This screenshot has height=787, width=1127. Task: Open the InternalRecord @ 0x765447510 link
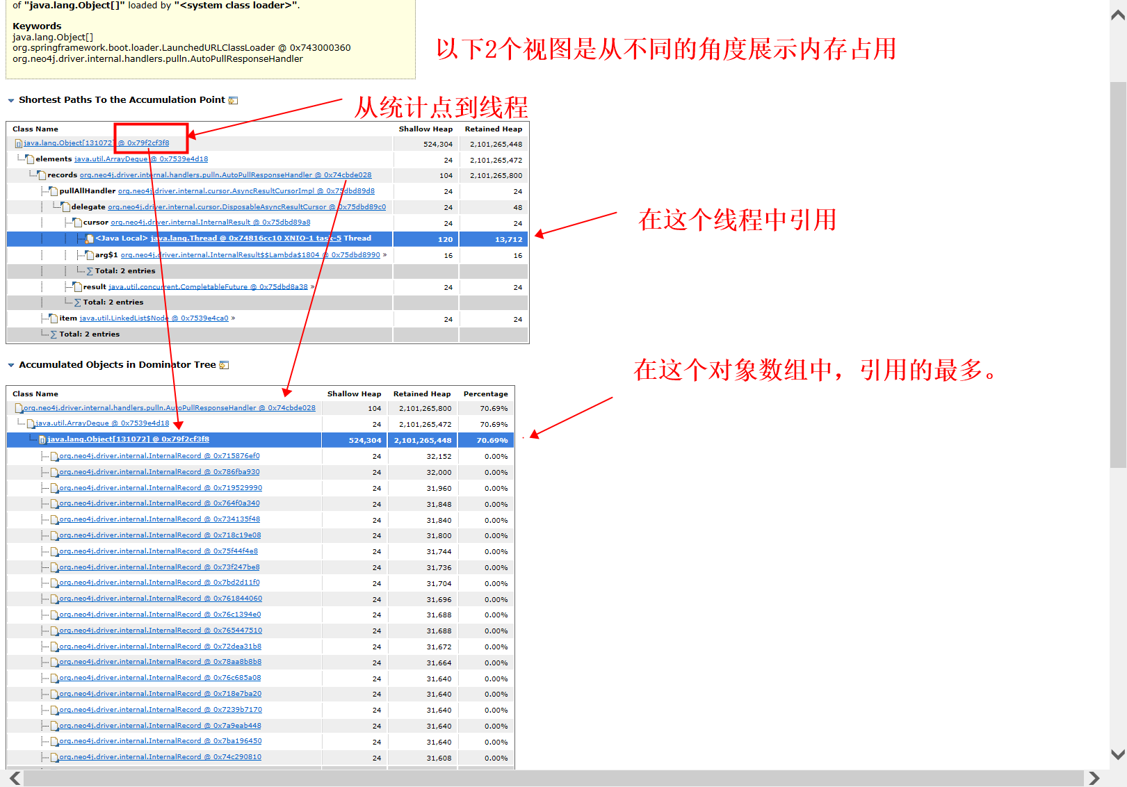tap(161, 631)
